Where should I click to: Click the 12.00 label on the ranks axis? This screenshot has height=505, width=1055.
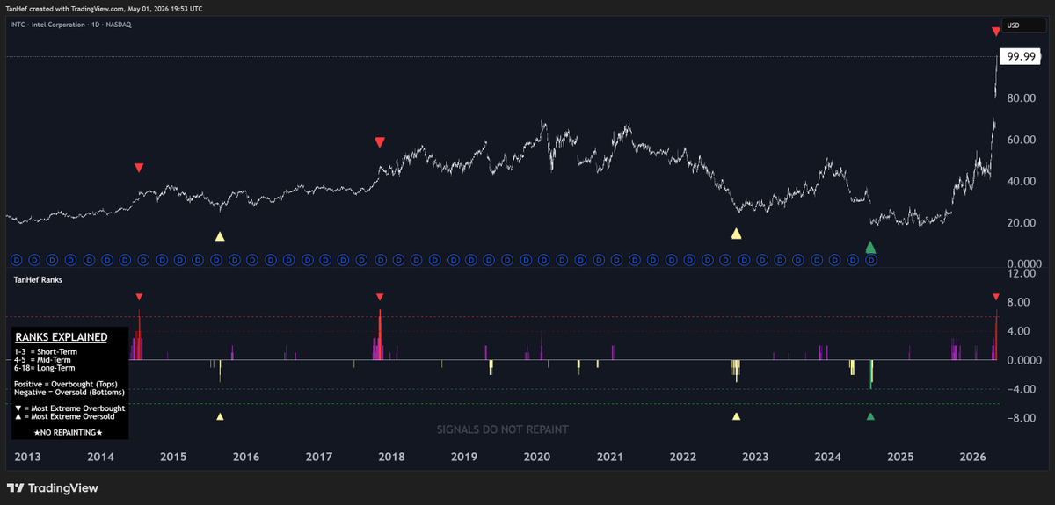point(1020,273)
